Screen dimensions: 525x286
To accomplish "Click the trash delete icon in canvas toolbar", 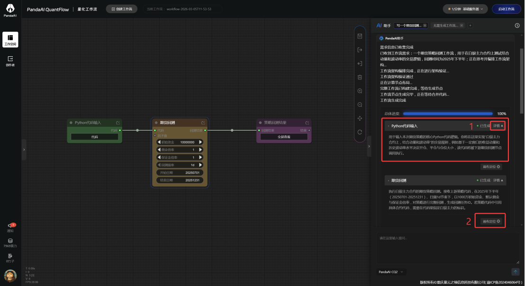I will click(360, 77).
